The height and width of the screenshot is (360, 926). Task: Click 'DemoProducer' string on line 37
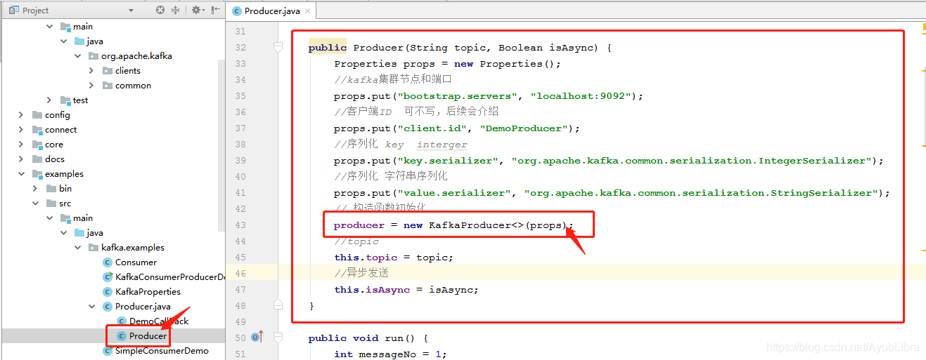point(522,128)
